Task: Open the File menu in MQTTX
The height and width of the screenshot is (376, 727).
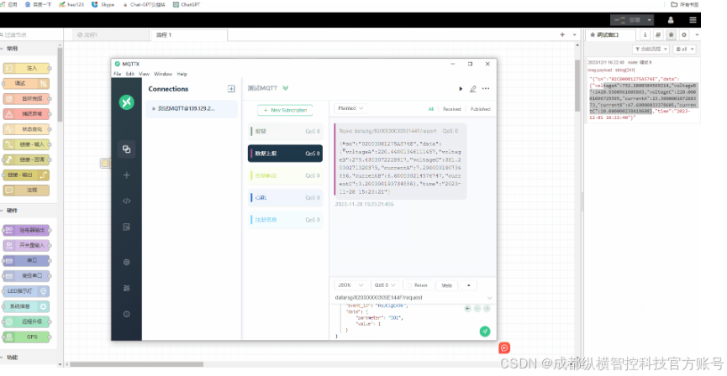Action: [x=118, y=74]
